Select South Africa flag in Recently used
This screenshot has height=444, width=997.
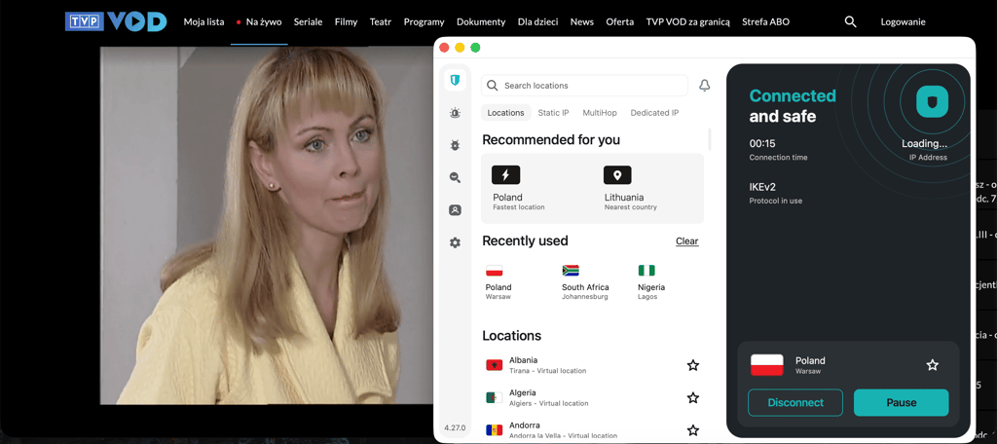pyautogui.click(x=571, y=271)
